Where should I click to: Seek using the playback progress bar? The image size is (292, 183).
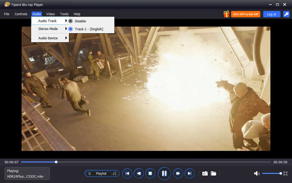click(146, 162)
